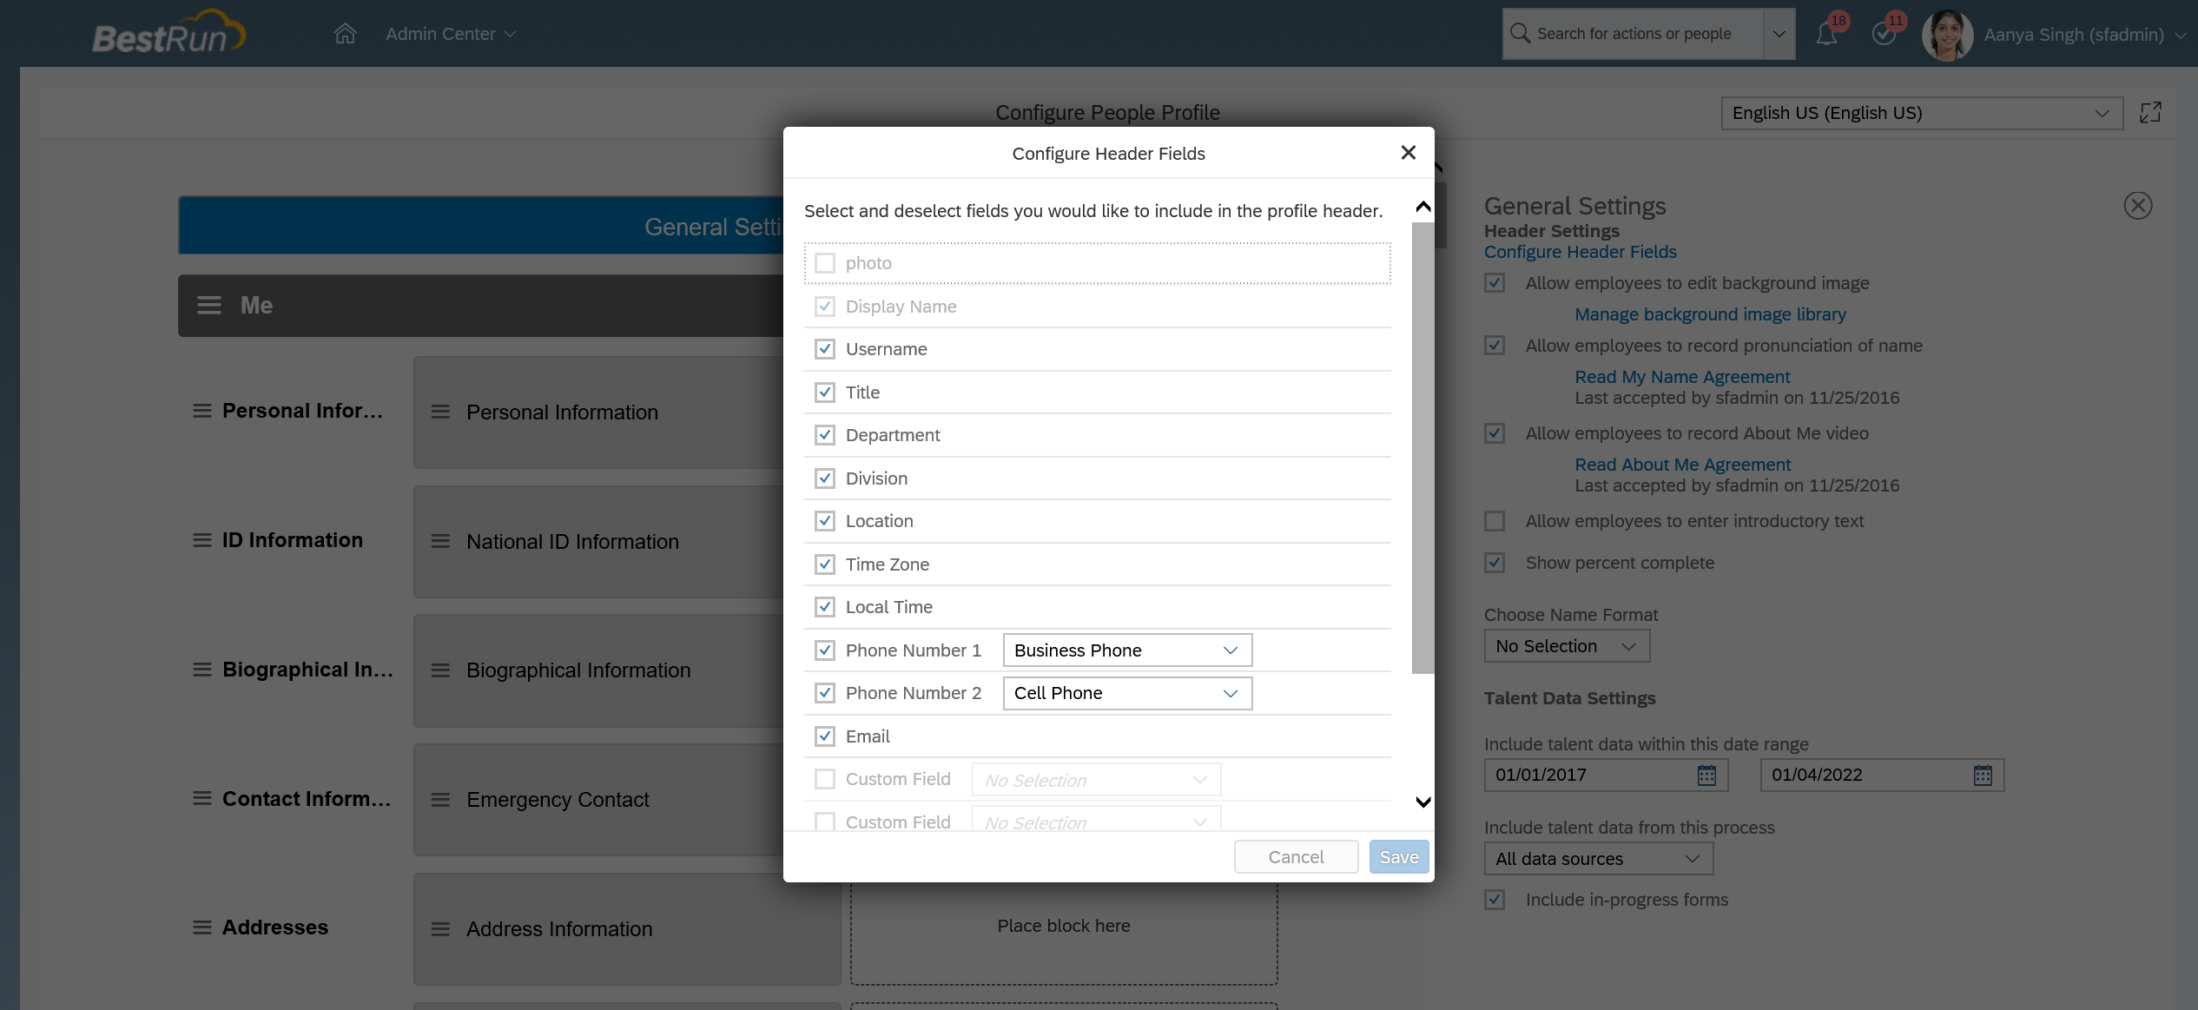Uncheck the Local Time checkbox
The image size is (2198, 1010).
coord(825,607)
